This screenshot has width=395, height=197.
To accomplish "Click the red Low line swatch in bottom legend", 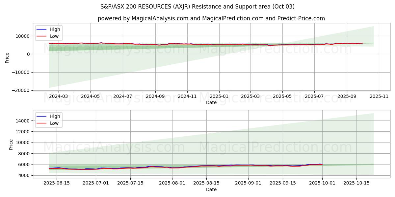I will tap(41, 123).
